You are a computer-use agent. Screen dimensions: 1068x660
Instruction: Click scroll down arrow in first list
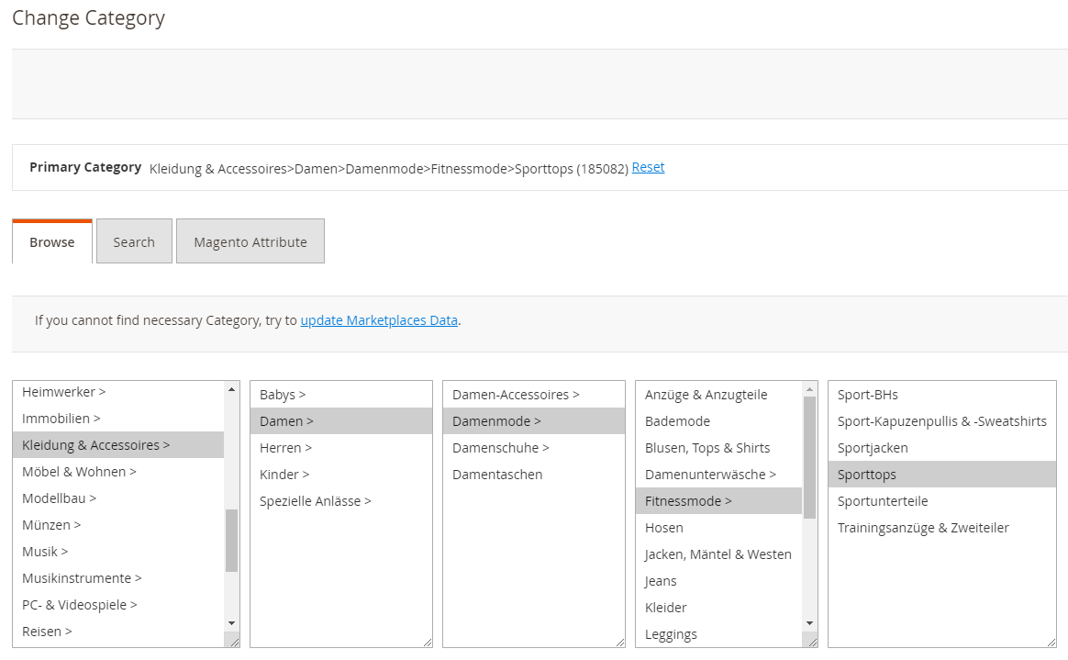coord(231,623)
